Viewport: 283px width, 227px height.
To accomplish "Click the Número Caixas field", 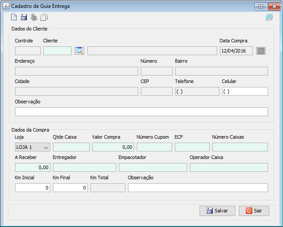I will (x=240, y=147).
